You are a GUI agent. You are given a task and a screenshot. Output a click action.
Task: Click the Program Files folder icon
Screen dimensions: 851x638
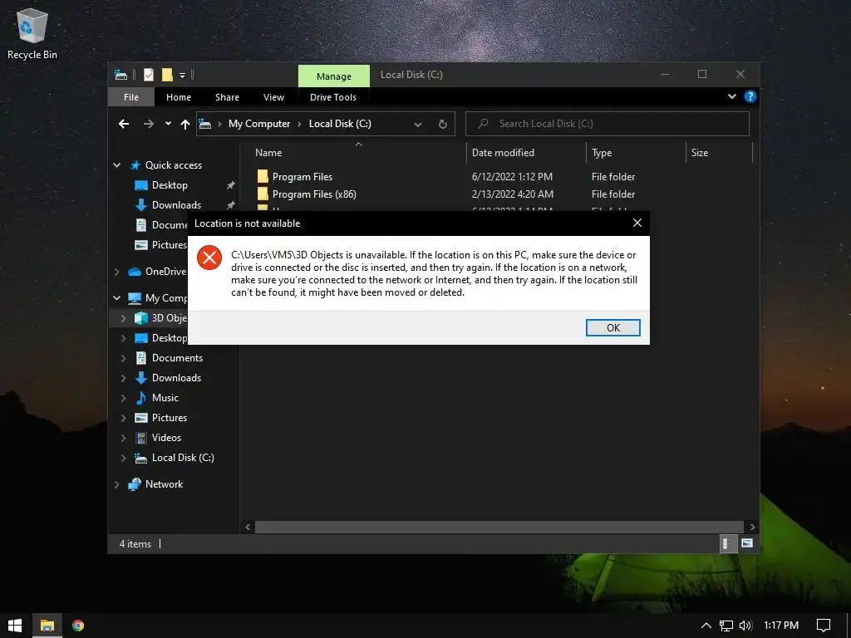pyautogui.click(x=263, y=176)
